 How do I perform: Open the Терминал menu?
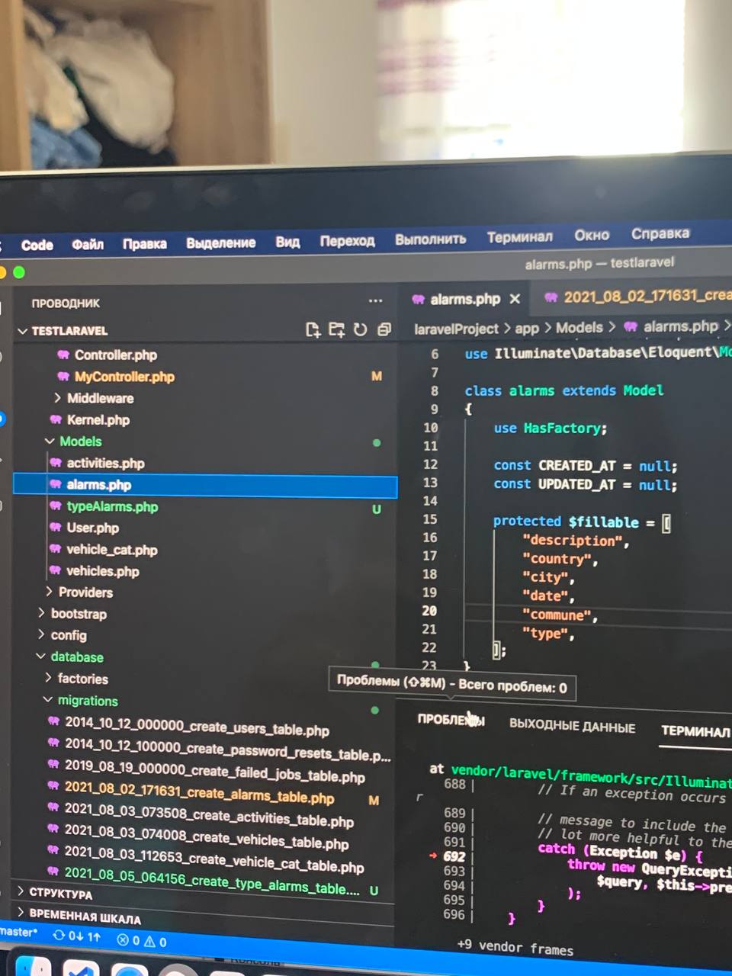(520, 237)
